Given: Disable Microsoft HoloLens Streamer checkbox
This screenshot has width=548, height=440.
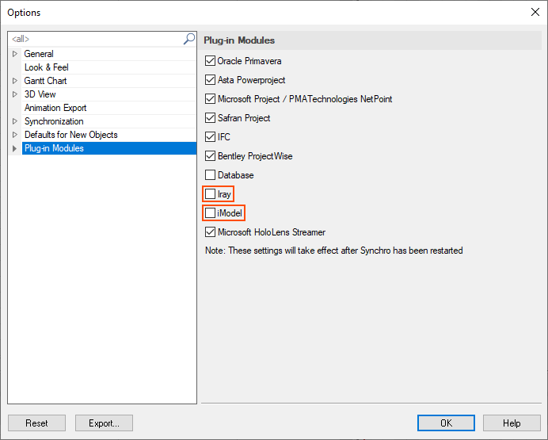Looking at the screenshot, I should click(x=210, y=231).
